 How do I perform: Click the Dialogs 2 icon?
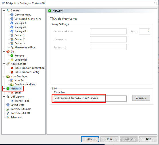pyautogui.click(x=12, y=27)
